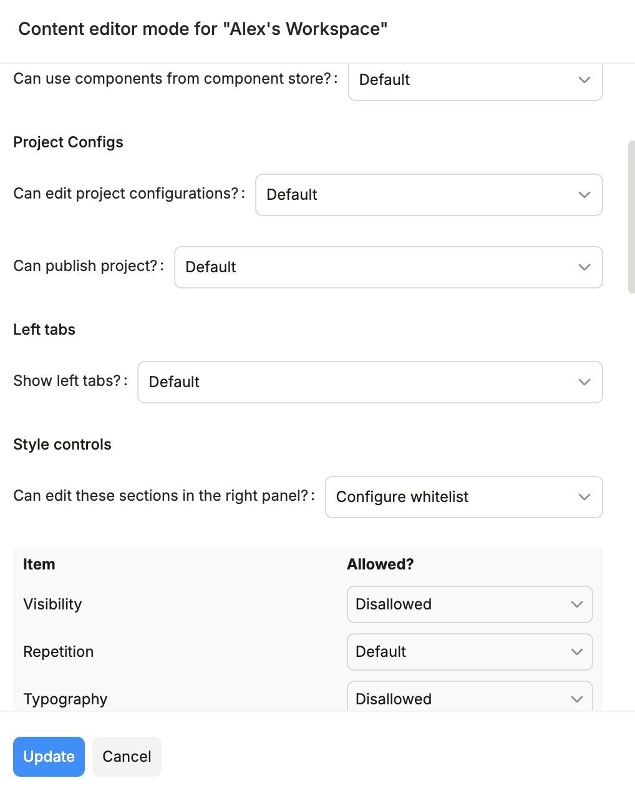
Task: Click the dialog title for Alex's Workspace
Action: click(203, 29)
